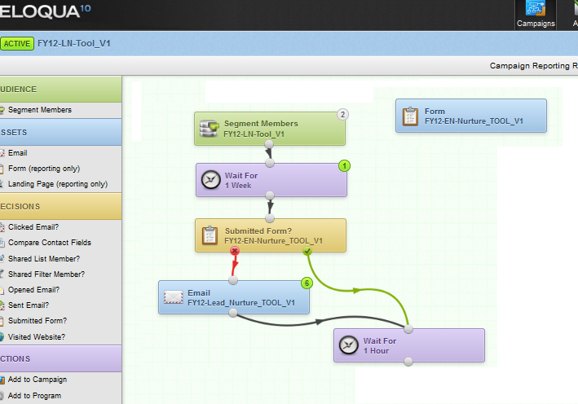
Task: Click the Eloqua 10 logo
Action: 45,11
